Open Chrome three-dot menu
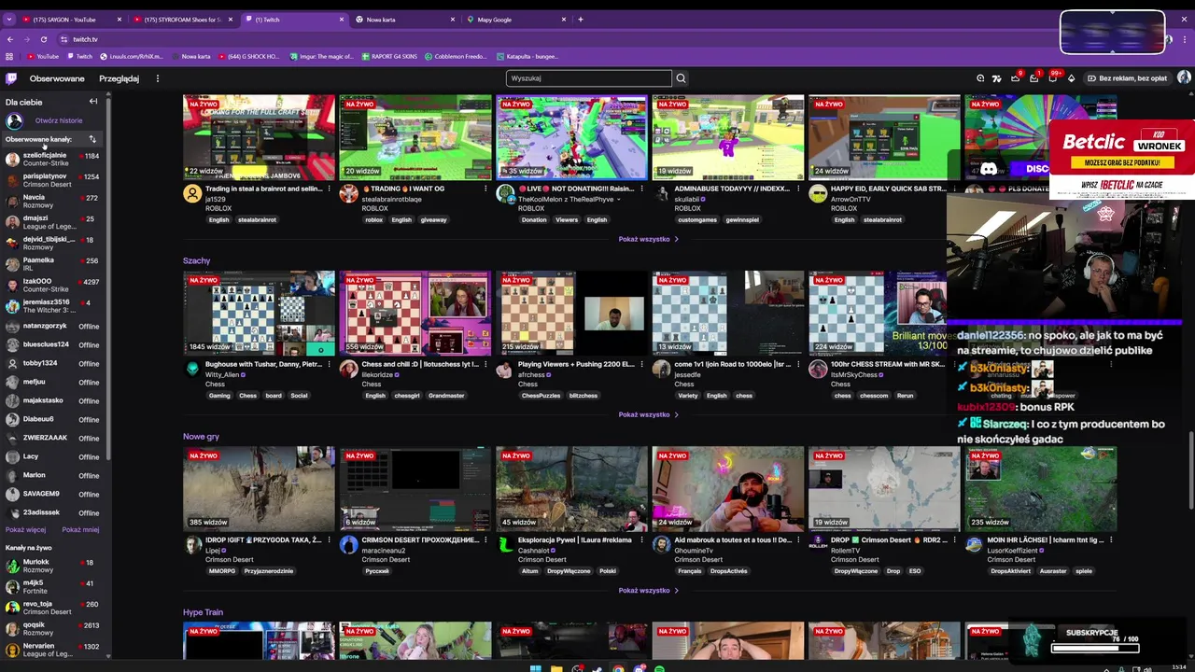The height and width of the screenshot is (672, 1195). (x=1185, y=39)
